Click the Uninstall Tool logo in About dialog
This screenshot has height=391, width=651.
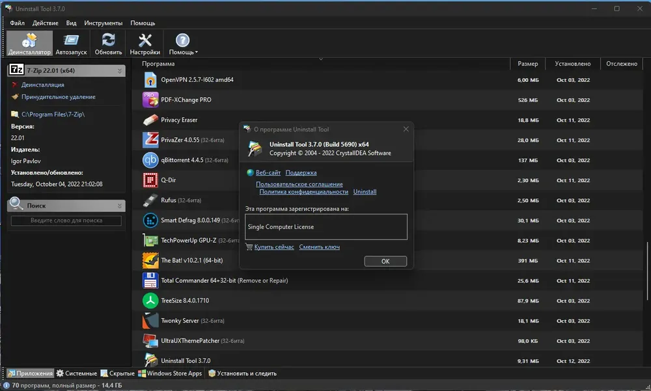[255, 148]
